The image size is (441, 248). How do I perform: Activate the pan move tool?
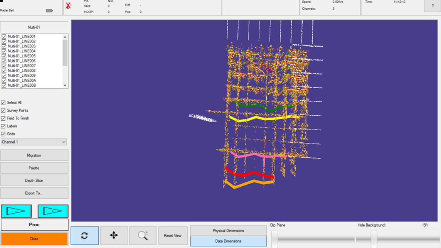point(114,235)
